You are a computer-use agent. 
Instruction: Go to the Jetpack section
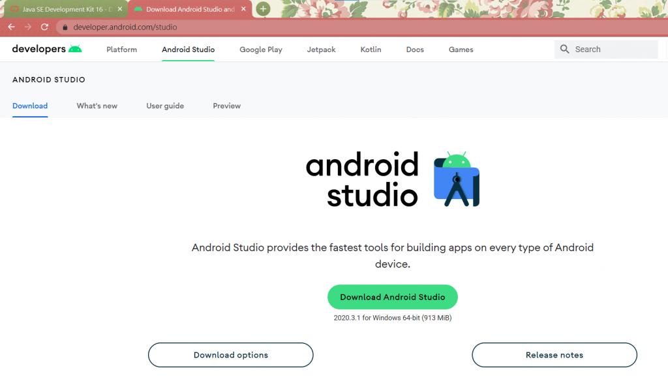(321, 50)
